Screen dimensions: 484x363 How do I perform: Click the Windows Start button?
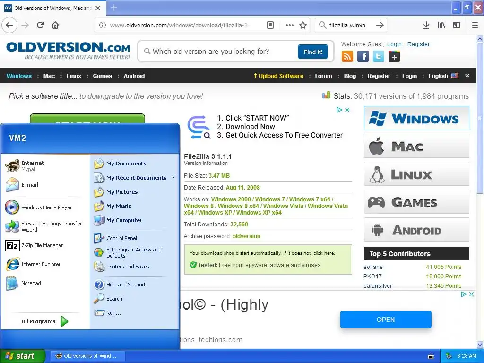pyautogui.click(x=22, y=356)
